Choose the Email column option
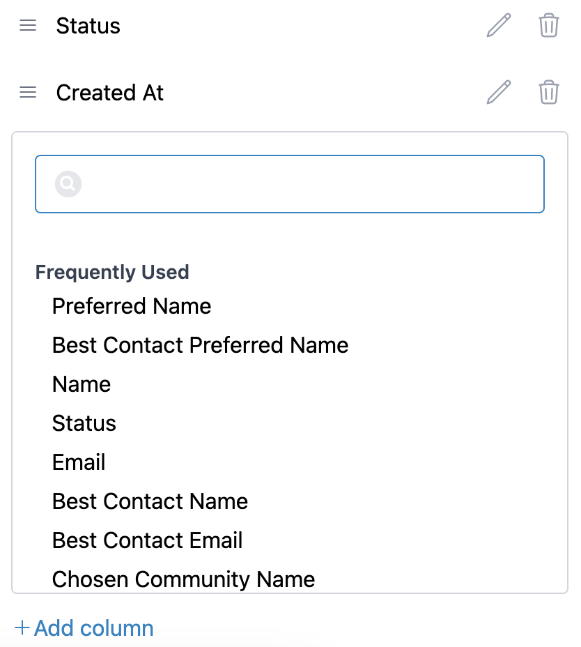 pyautogui.click(x=79, y=462)
